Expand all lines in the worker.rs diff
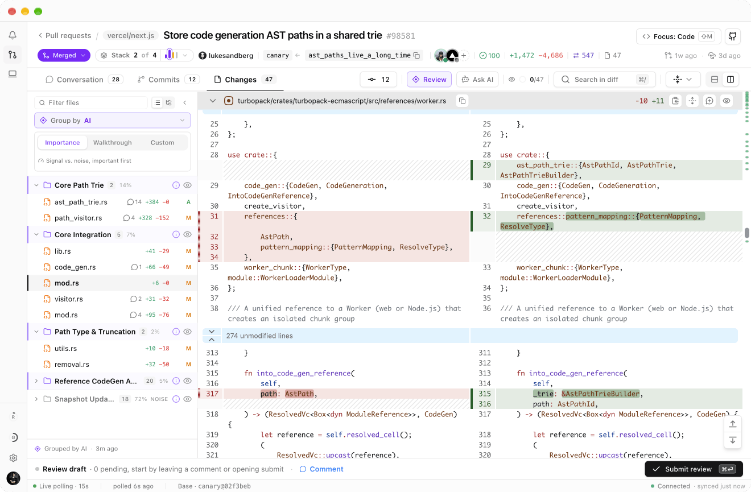Viewport: 751px width, 492px height. click(x=692, y=101)
